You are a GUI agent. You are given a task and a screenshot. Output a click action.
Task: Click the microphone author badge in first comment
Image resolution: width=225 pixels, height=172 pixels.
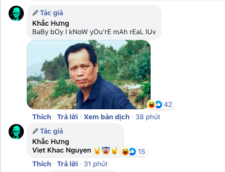click(35, 13)
